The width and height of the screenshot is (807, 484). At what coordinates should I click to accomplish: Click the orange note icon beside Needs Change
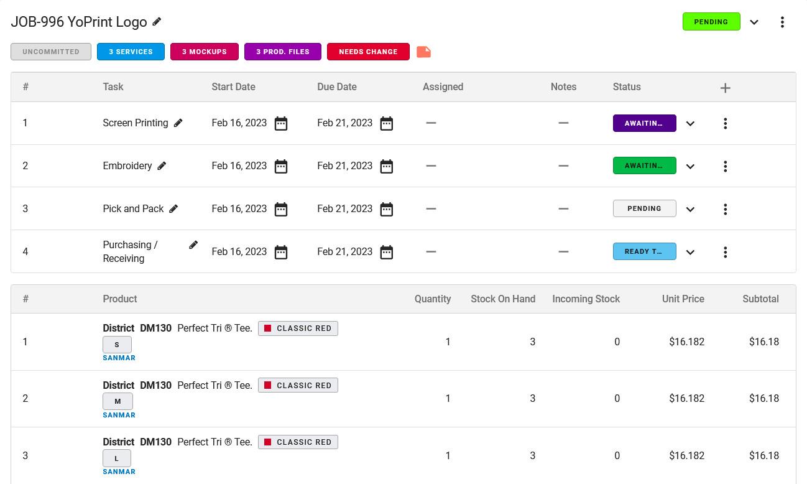pos(423,52)
